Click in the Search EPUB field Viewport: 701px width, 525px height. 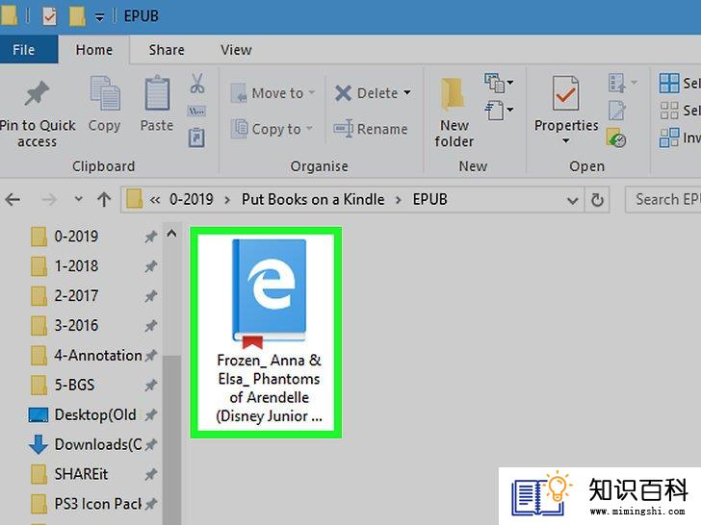[663, 199]
